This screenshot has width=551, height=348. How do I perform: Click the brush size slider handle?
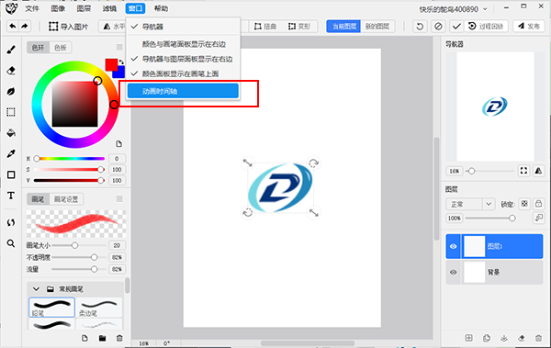point(75,245)
